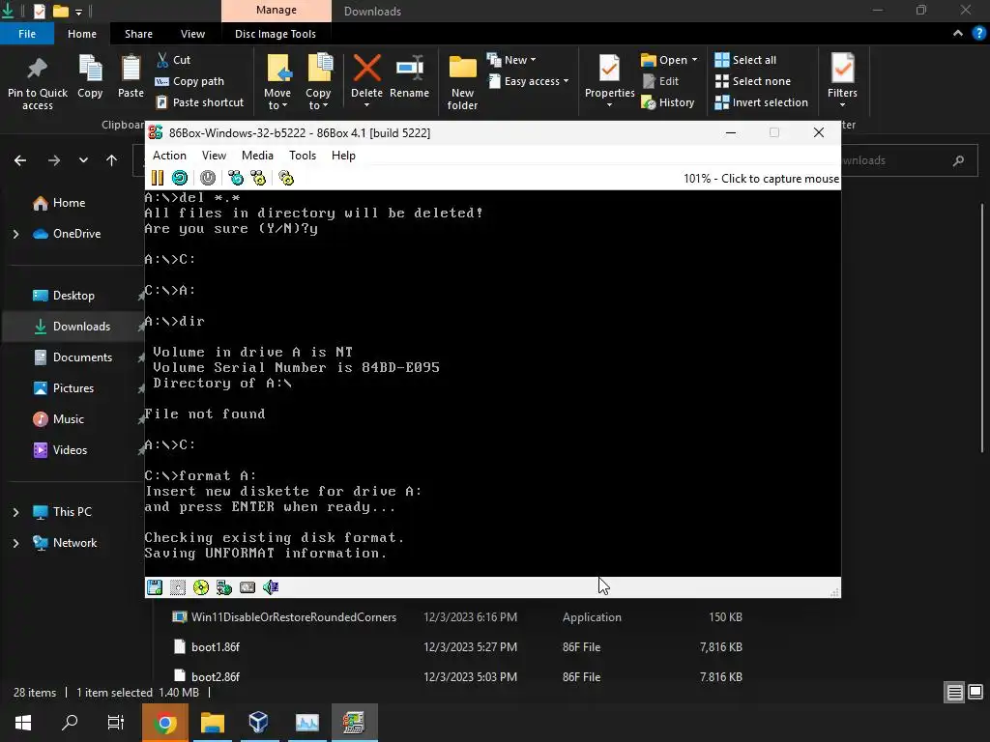990x742 pixels.
Task: Click Edit in the Open group
Action: pos(660,81)
